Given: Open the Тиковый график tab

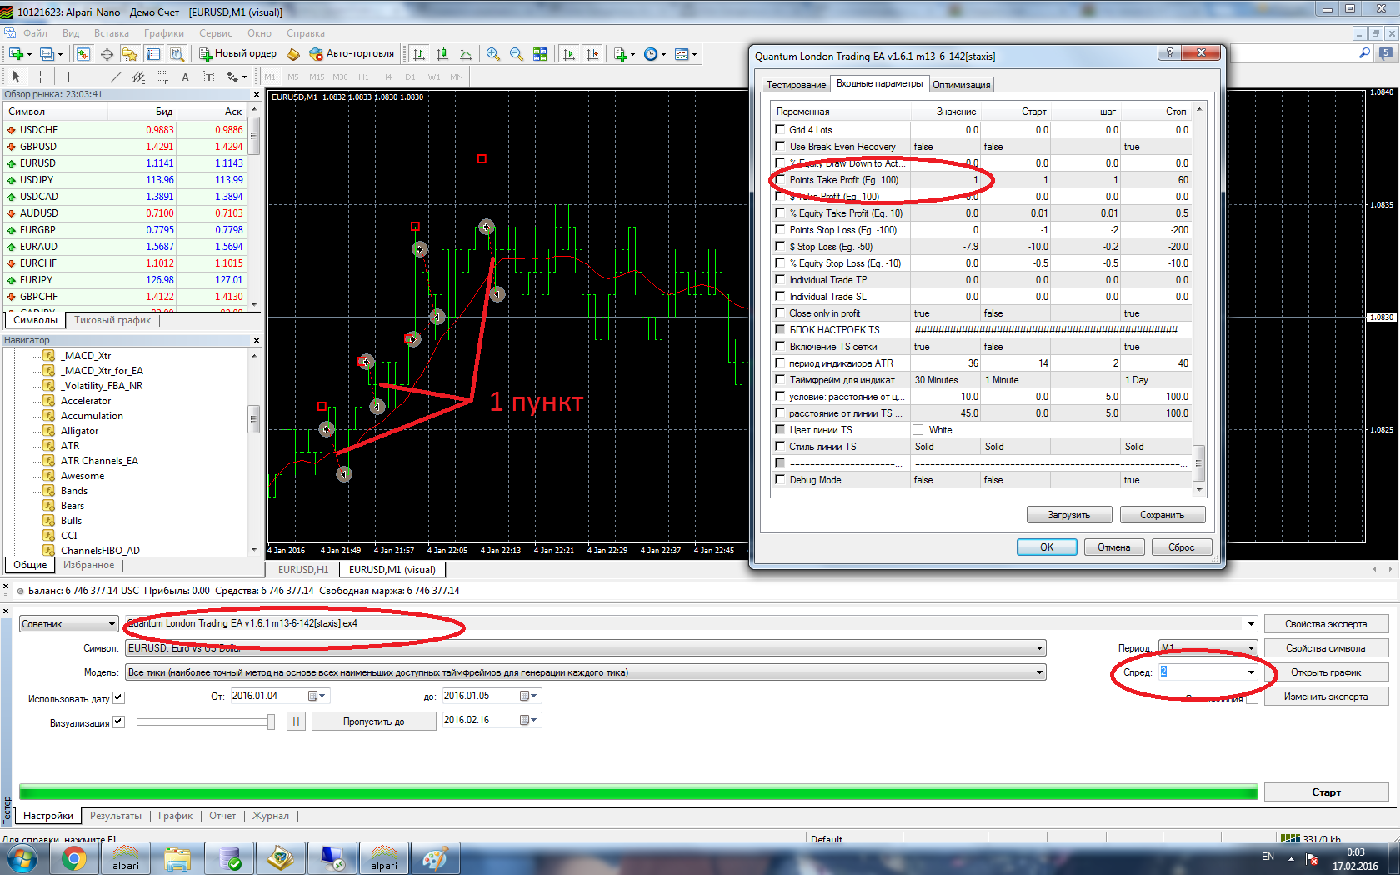Looking at the screenshot, I should click(112, 320).
